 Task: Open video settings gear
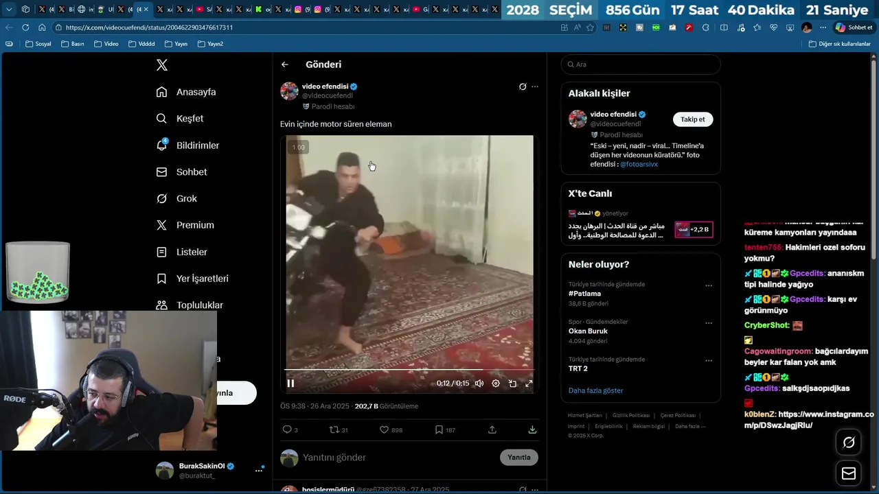pos(496,384)
